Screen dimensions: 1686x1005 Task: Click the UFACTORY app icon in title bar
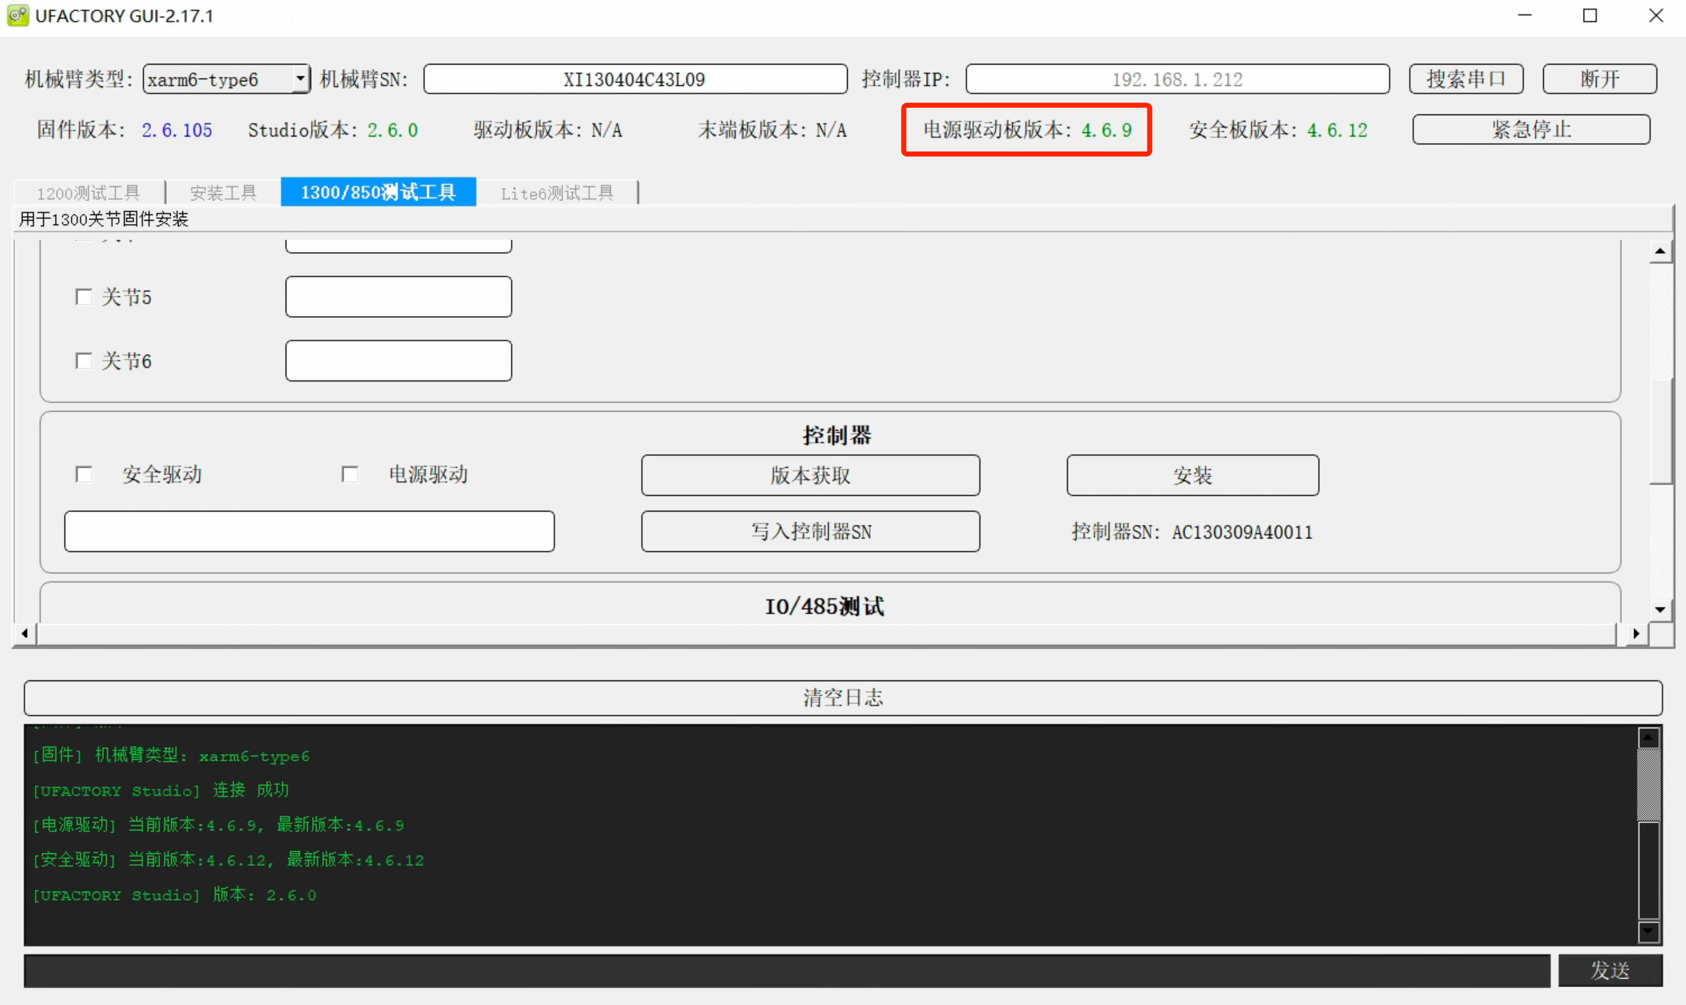(18, 16)
